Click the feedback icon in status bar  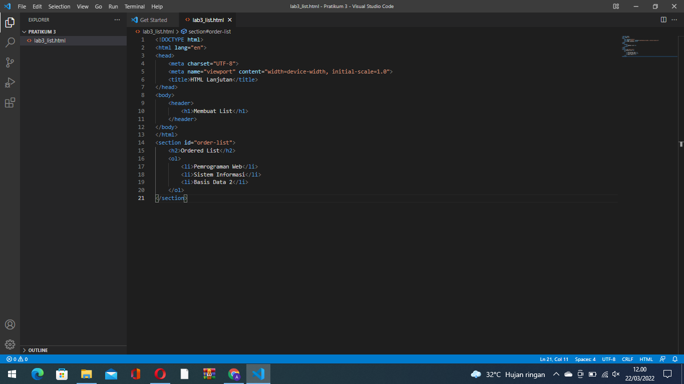click(663, 359)
